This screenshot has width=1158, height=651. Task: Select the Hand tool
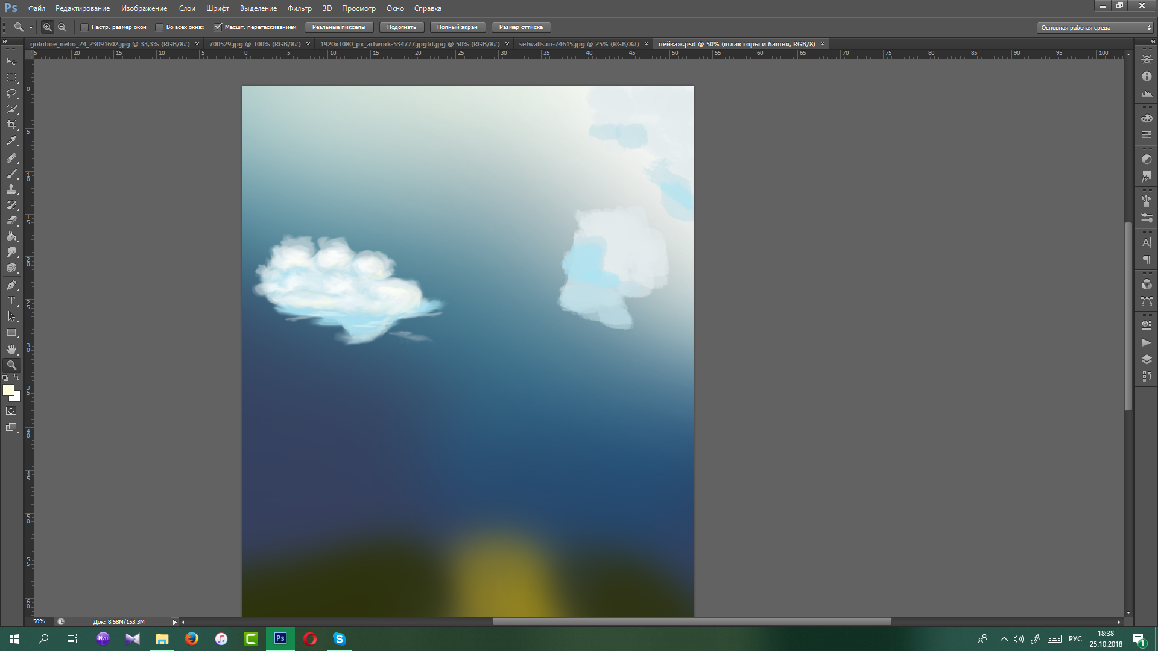(11, 349)
